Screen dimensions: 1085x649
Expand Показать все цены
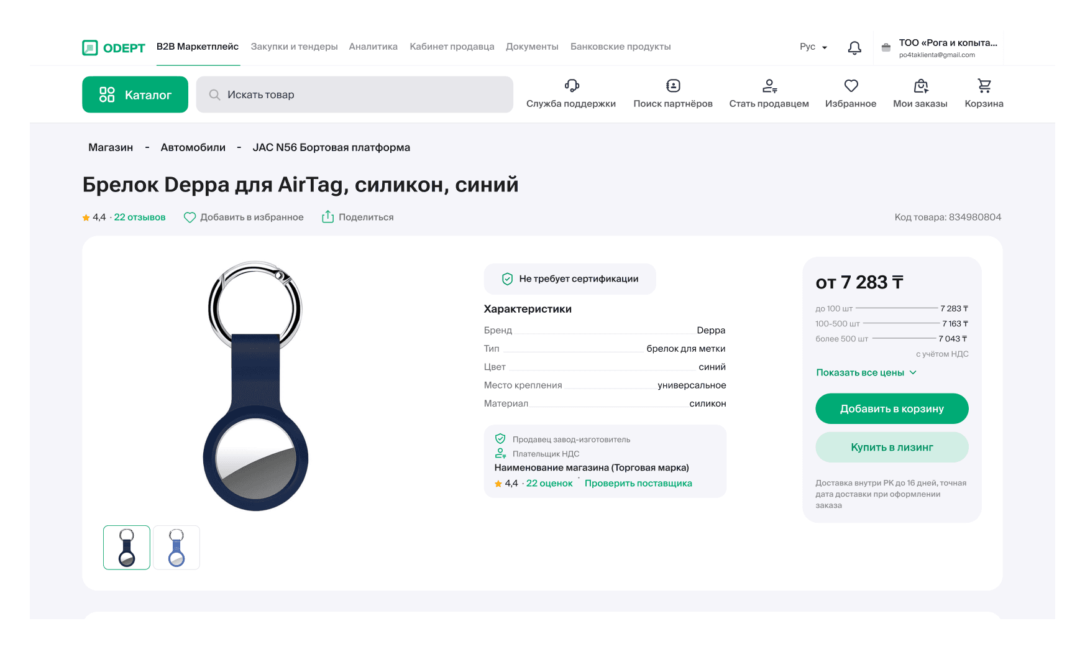[866, 372]
